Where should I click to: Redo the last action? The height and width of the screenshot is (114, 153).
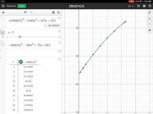31,12
